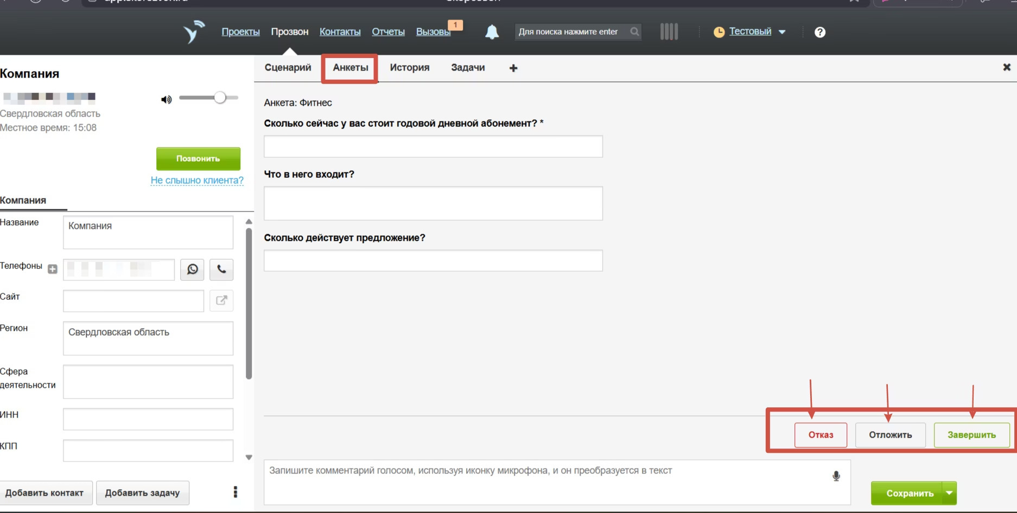1017x513 pixels.
Task: Click the clock status icon
Action: (x=719, y=32)
